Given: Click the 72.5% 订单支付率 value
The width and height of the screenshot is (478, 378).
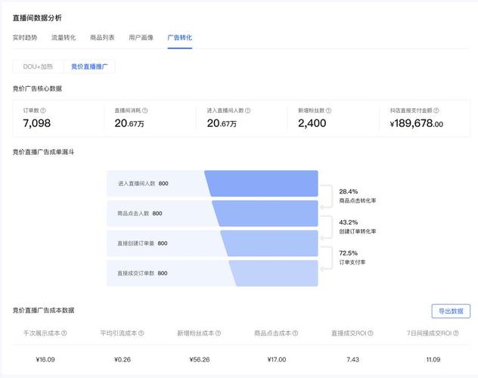Looking at the screenshot, I should 349,253.
